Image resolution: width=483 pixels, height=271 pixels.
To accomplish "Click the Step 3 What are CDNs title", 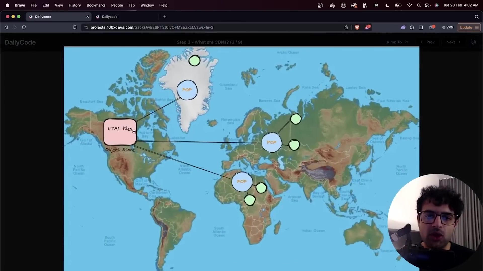I will (209, 42).
